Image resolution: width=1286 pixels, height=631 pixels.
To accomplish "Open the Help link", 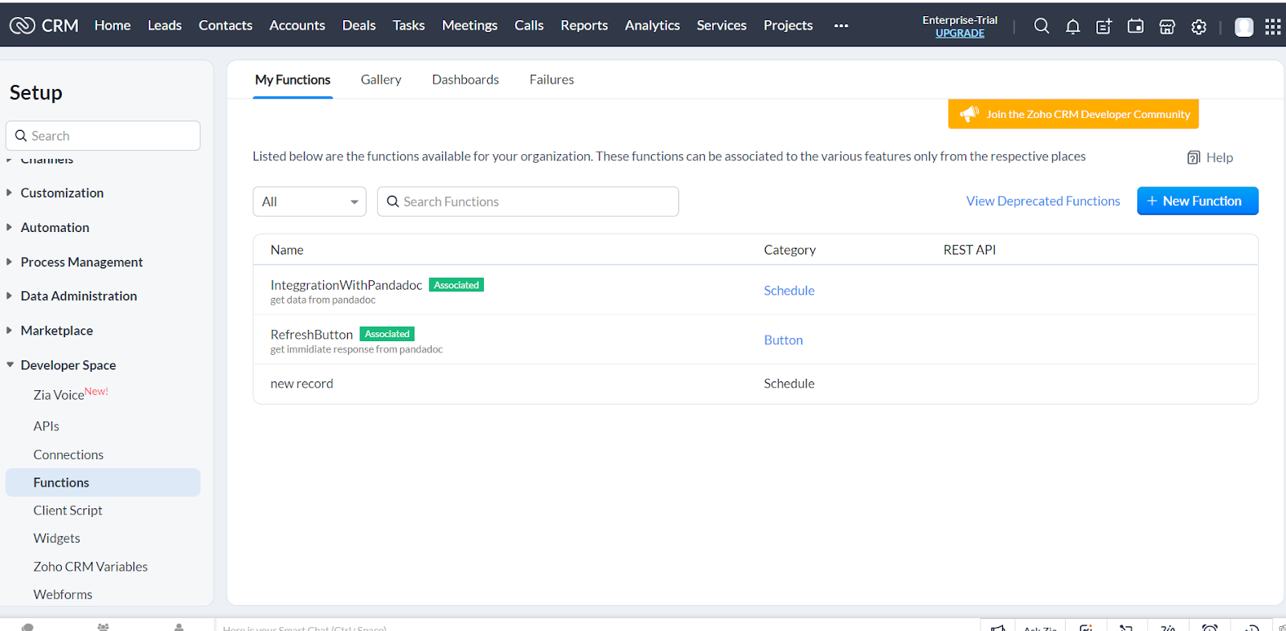I will 1219,157.
